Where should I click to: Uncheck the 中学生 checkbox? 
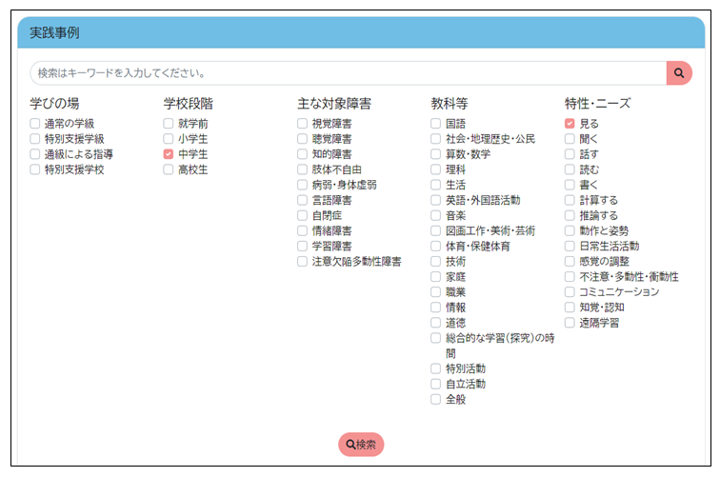click(169, 154)
